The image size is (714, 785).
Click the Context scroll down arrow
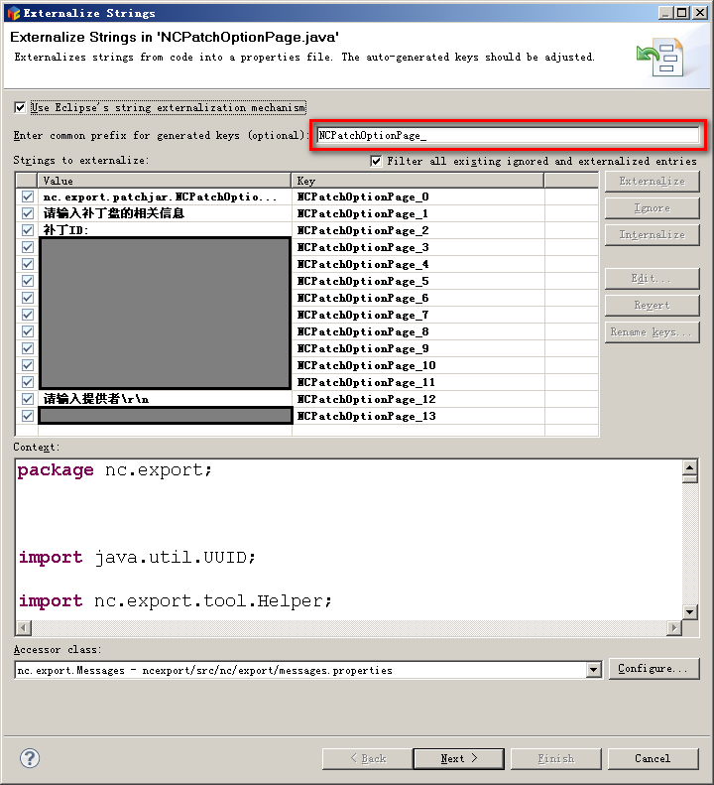tap(690, 611)
